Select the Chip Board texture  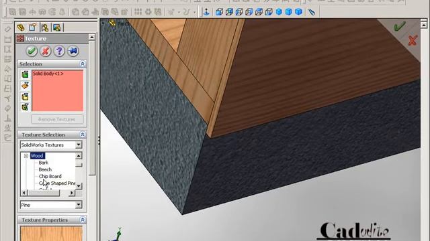pyautogui.click(x=50, y=176)
